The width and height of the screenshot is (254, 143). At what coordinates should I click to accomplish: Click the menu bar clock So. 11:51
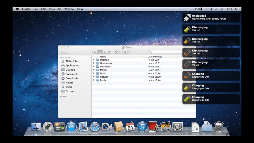pos(226,9)
